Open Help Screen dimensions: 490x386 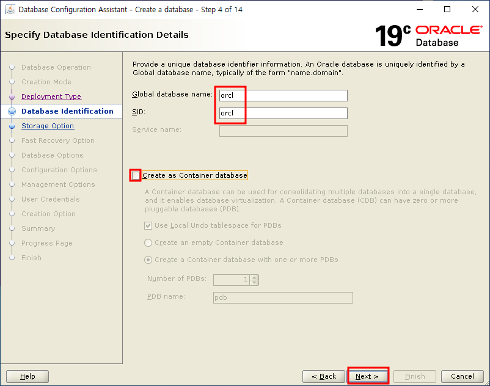pyautogui.click(x=27, y=376)
